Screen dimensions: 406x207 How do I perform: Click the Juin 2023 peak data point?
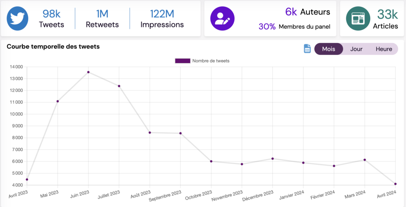[88, 72]
